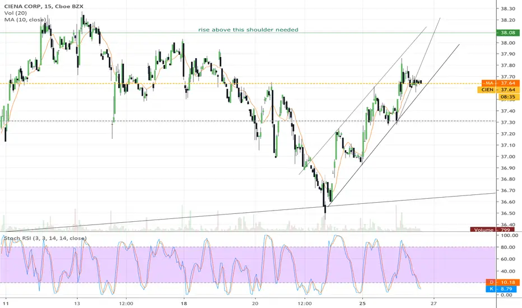Click the 37.20 price axis tick
Image resolution: width=522 pixels, height=308 pixels.
point(508,134)
